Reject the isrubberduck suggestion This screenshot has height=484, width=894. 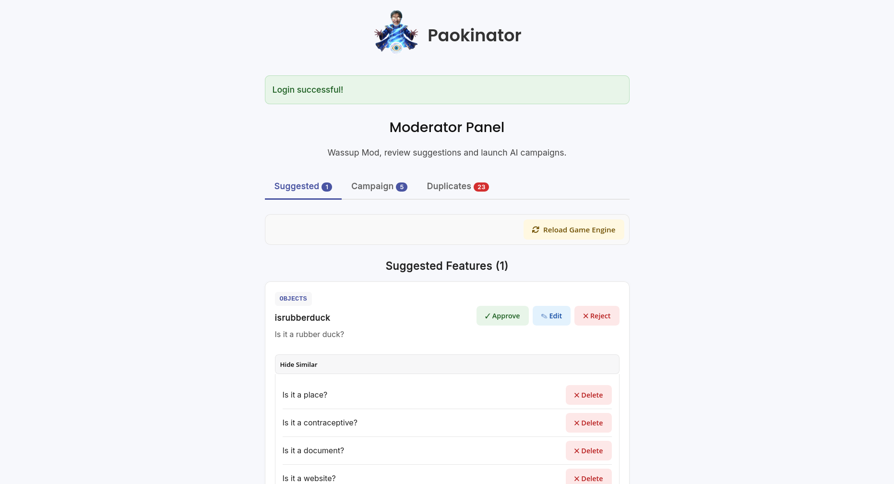(x=596, y=316)
